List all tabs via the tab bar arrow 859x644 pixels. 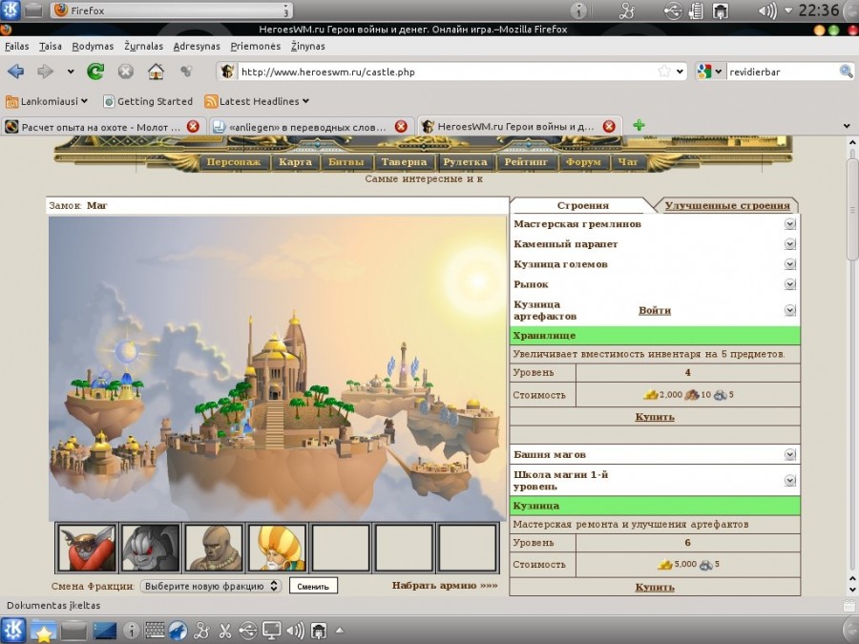pyautogui.click(x=847, y=126)
